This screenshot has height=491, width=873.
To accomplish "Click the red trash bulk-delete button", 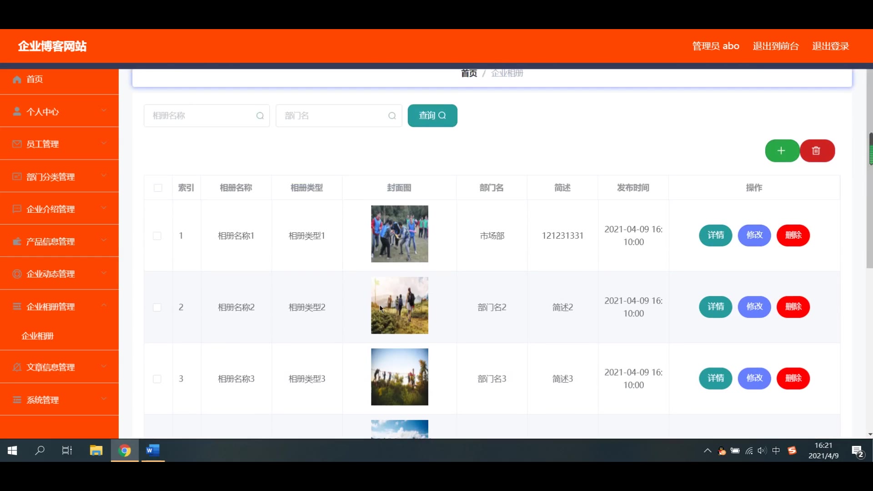I will (x=817, y=151).
